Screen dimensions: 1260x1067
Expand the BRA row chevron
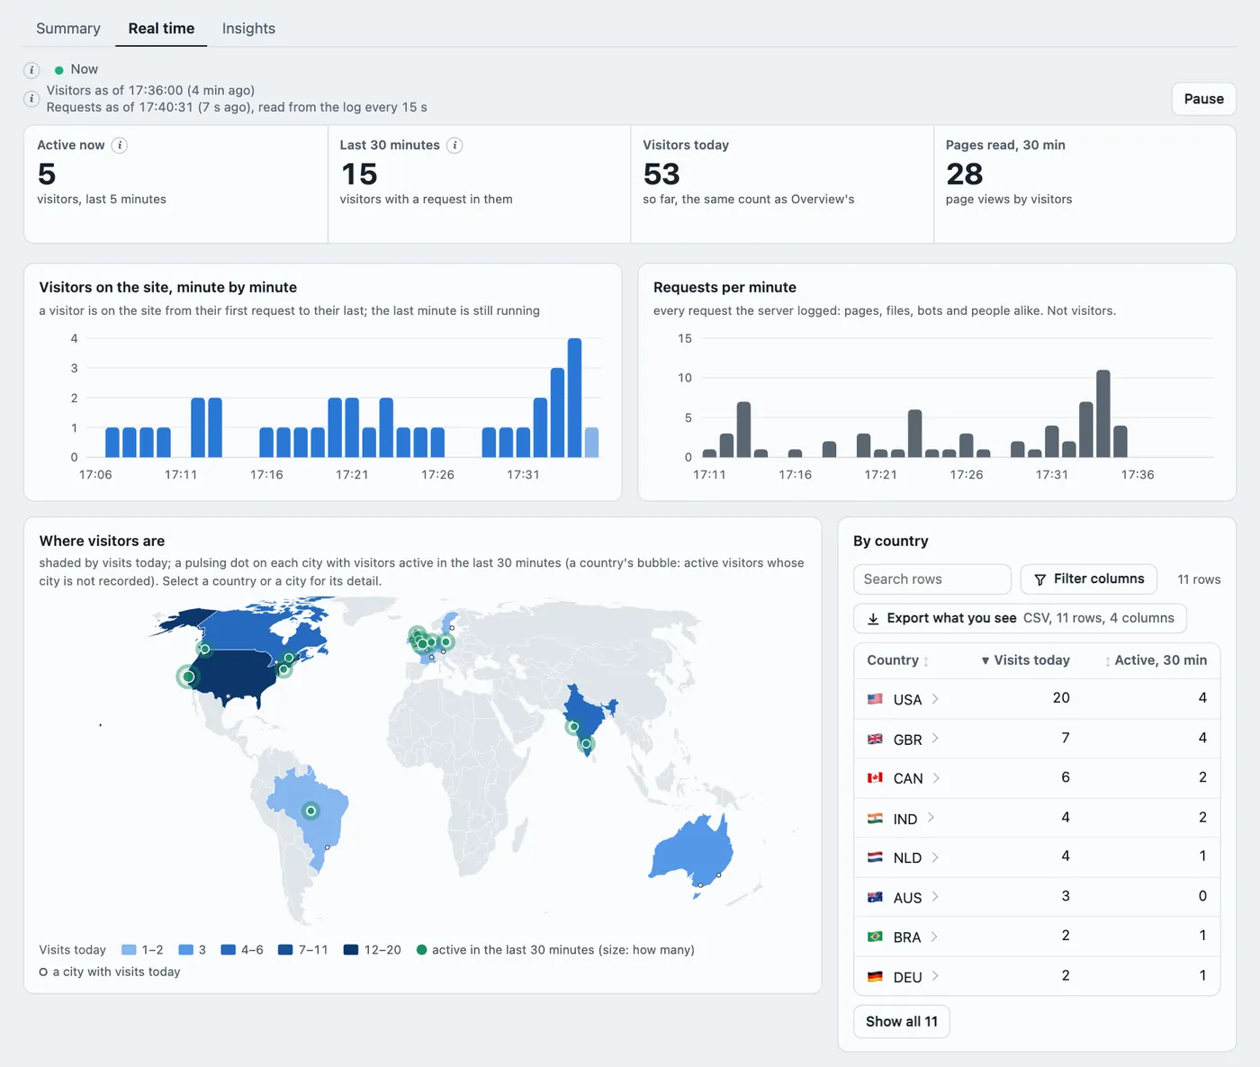[x=934, y=937]
